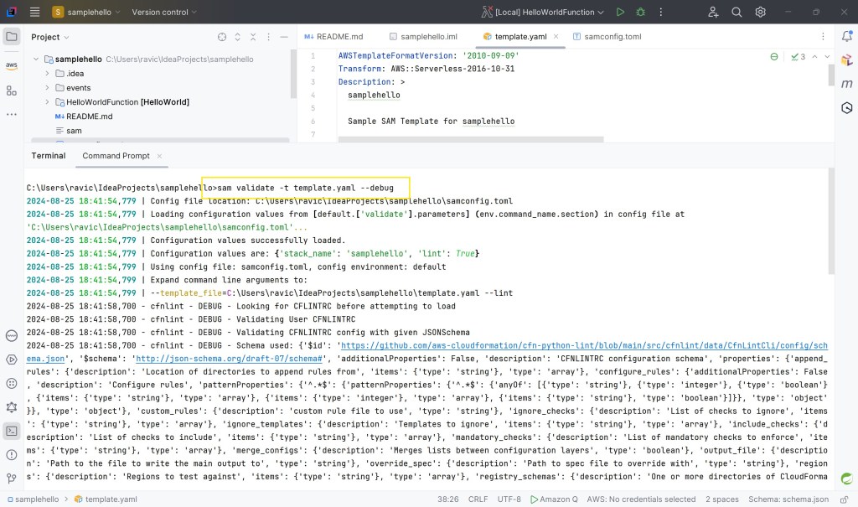Switch to the samconfig.toml editor tab
The width and height of the screenshot is (858, 507).
(x=607, y=37)
